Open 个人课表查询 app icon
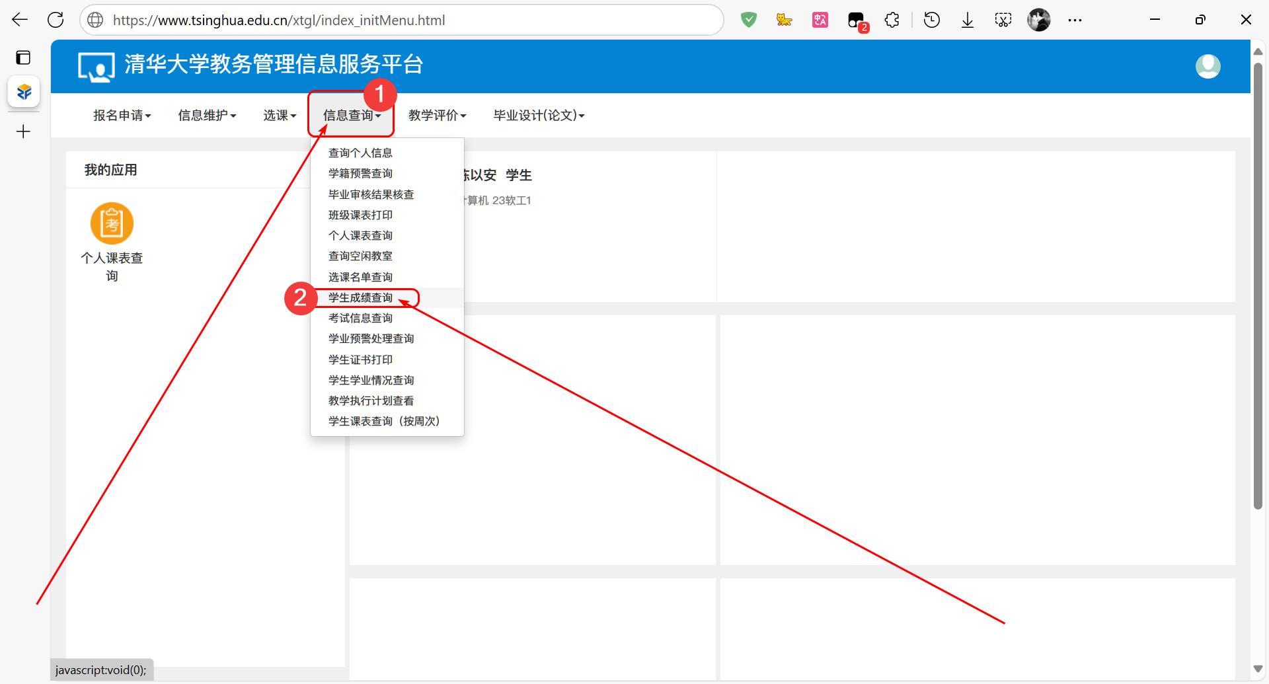Screen dimensions: 1269x684 point(112,223)
